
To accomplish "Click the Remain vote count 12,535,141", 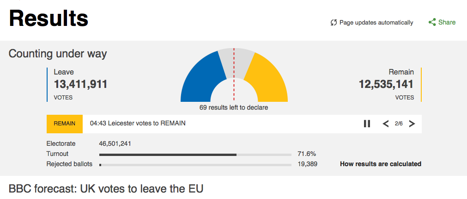I will pos(386,84).
